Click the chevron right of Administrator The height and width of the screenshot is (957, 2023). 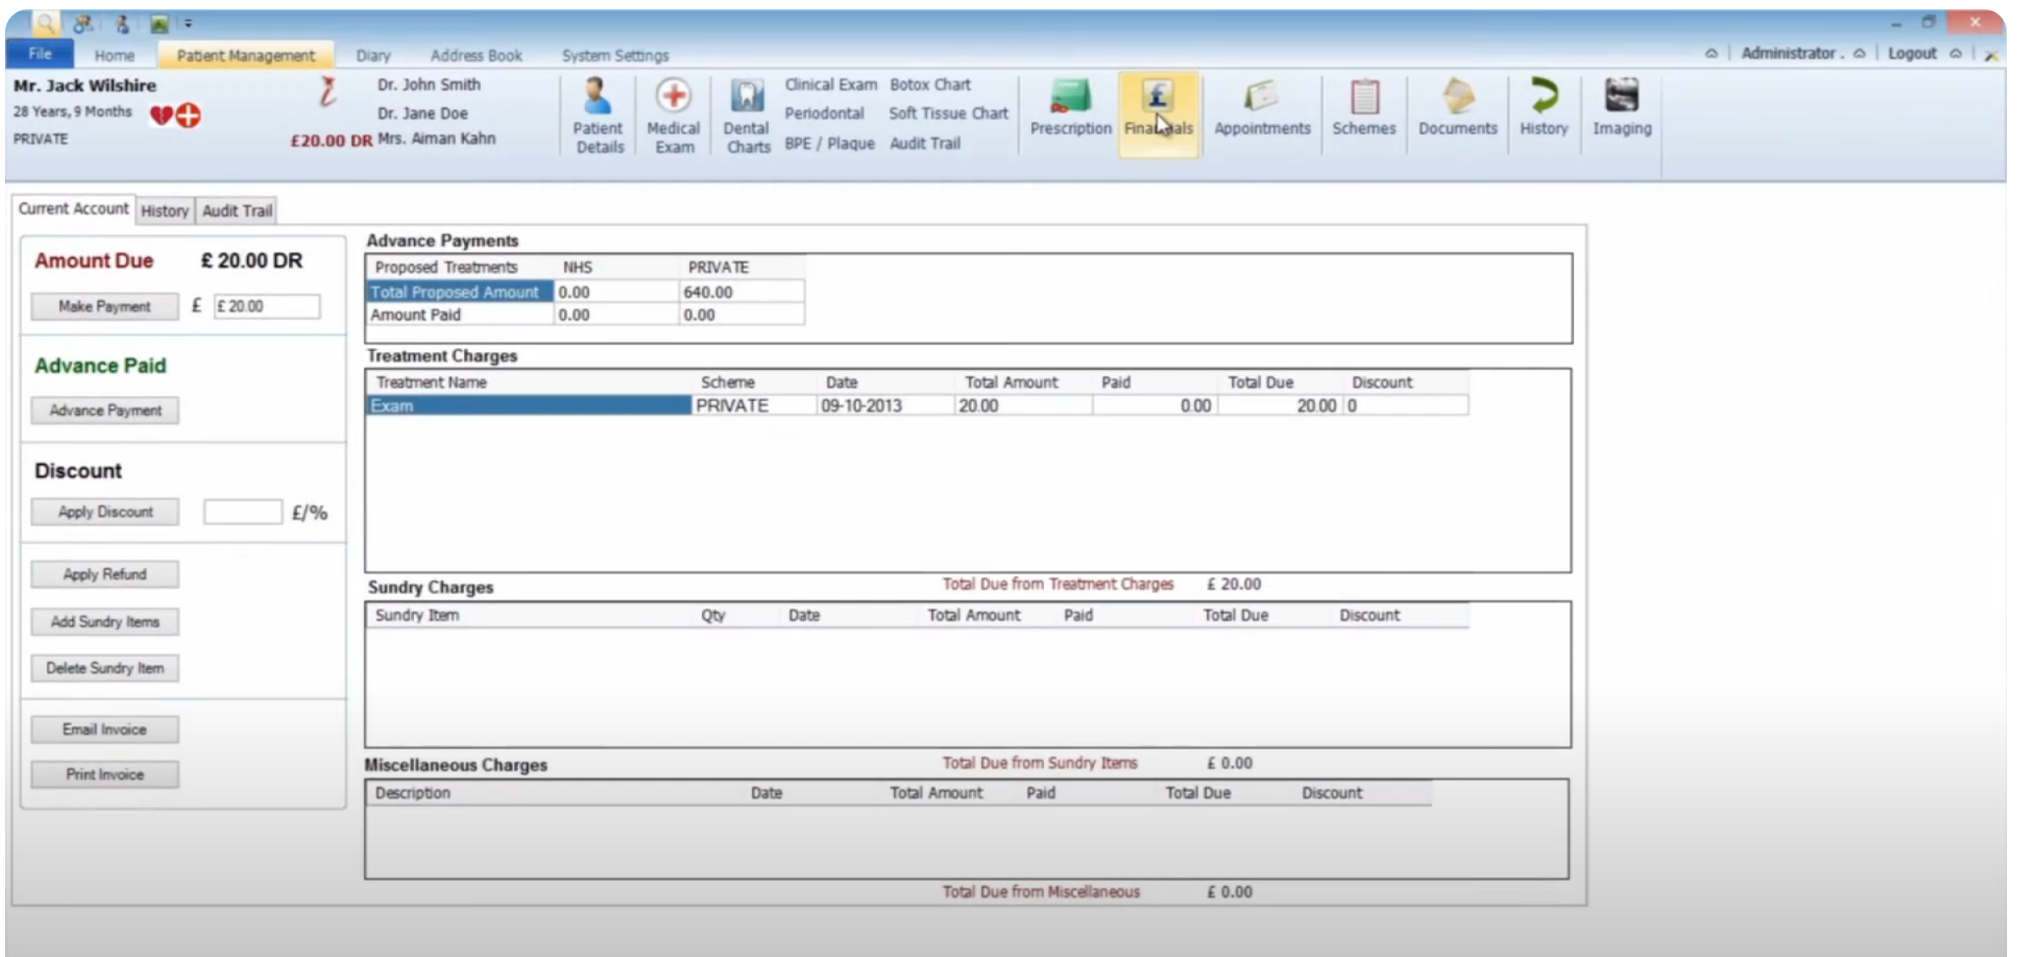point(1860,53)
